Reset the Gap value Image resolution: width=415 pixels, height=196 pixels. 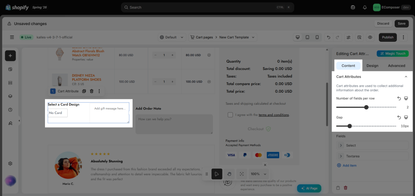399,117
